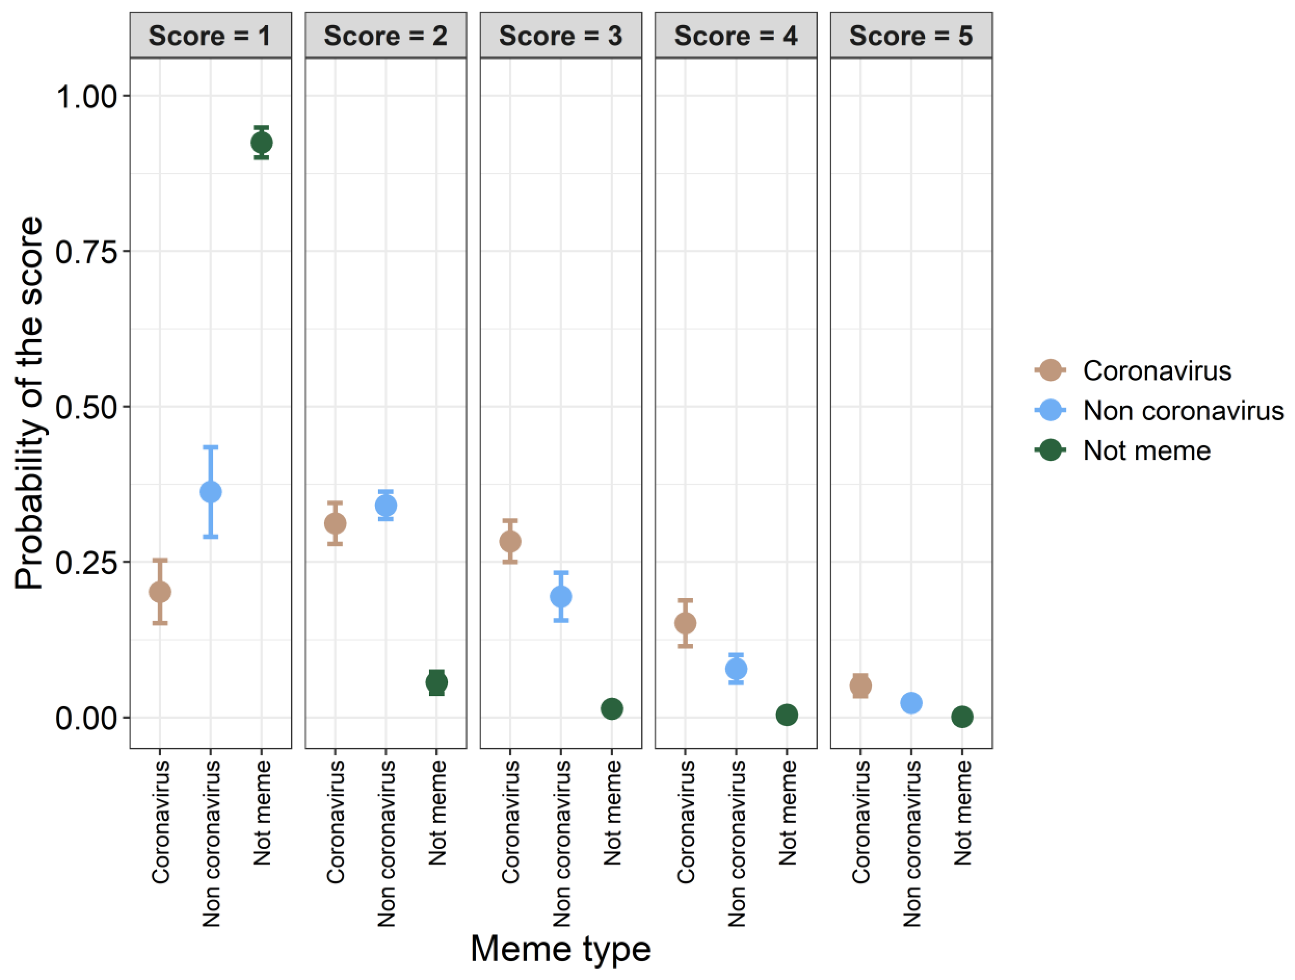1295x980 pixels.
Task: Click the Score = 2 panel header
Action: 385,36
